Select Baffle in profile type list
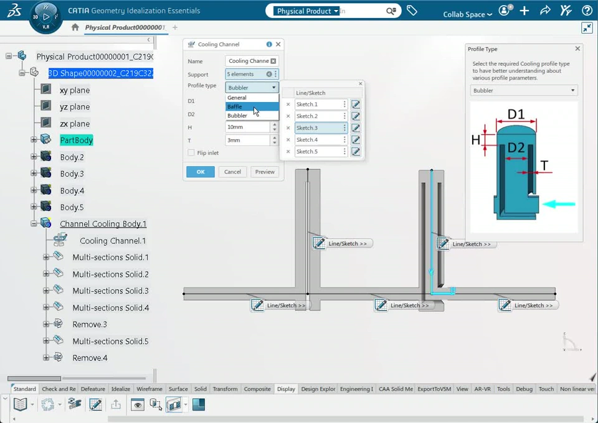The height and width of the screenshot is (423, 598). tap(252, 106)
